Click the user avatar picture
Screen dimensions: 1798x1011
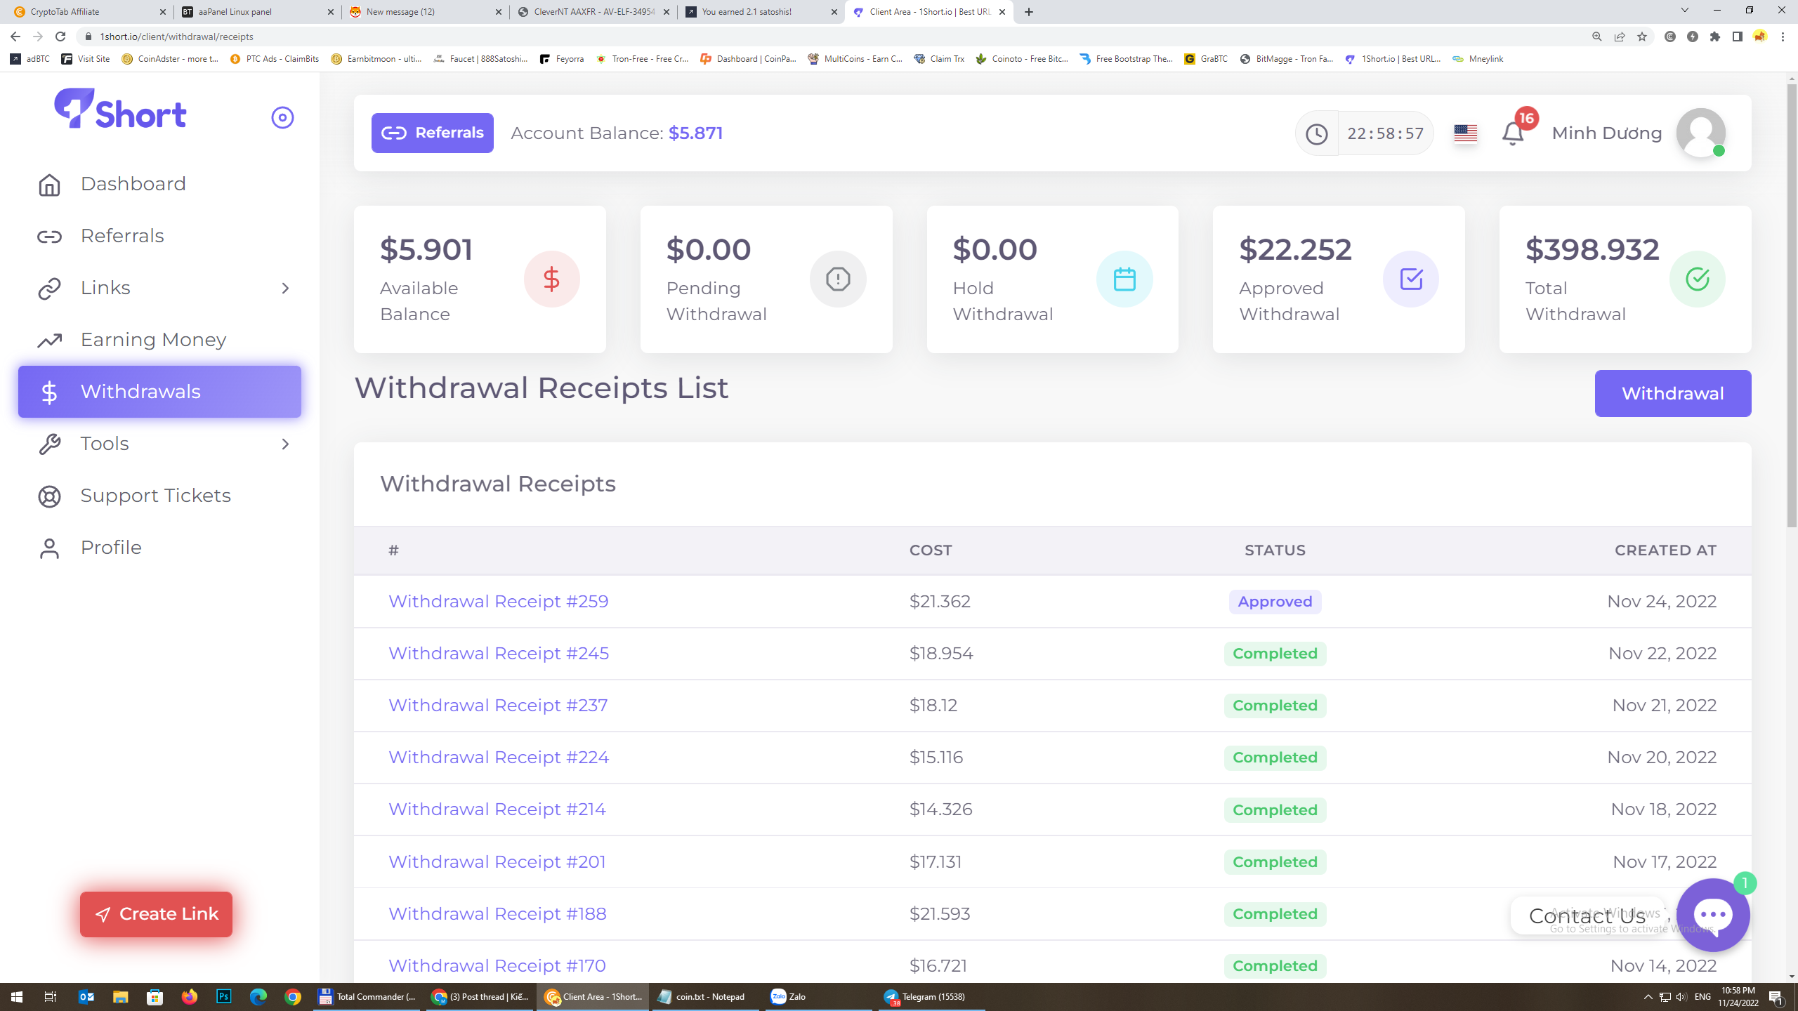1700,133
